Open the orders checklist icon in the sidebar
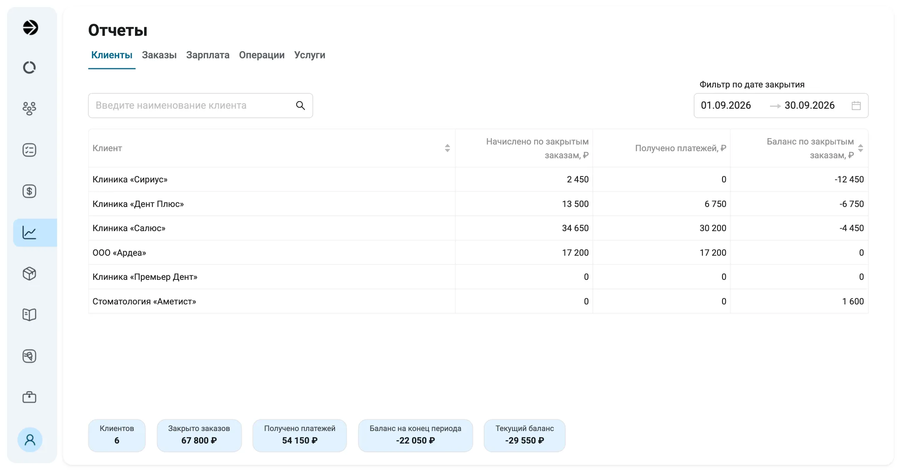The height and width of the screenshot is (471, 900). [x=29, y=150]
